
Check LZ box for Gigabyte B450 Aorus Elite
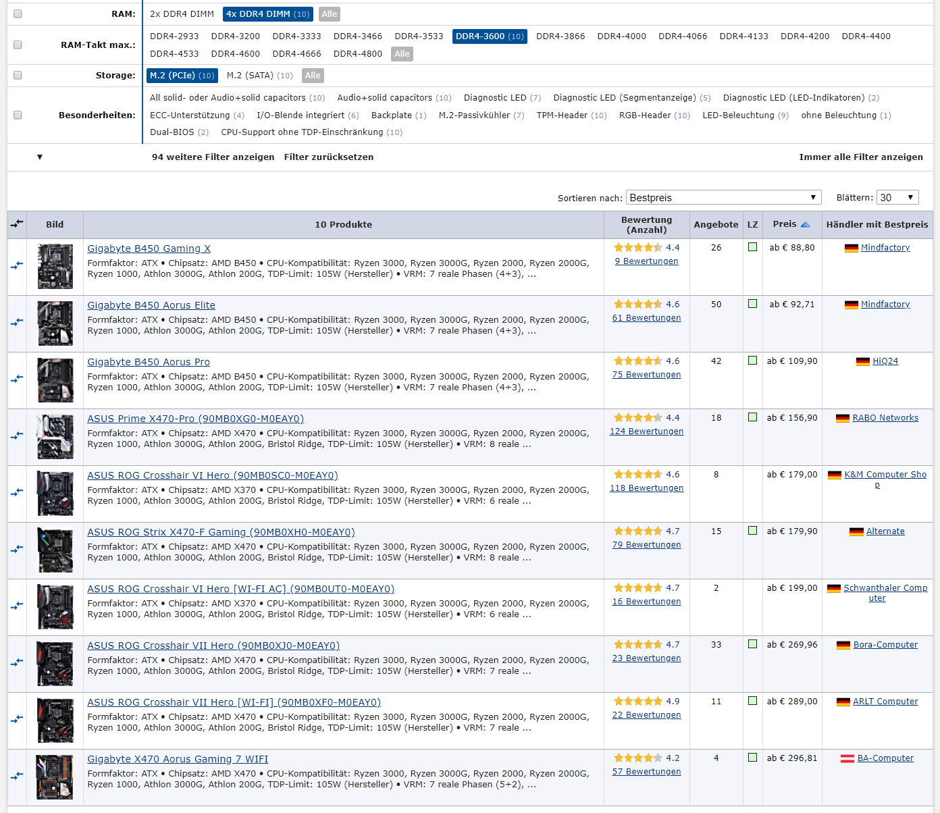point(752,304)
